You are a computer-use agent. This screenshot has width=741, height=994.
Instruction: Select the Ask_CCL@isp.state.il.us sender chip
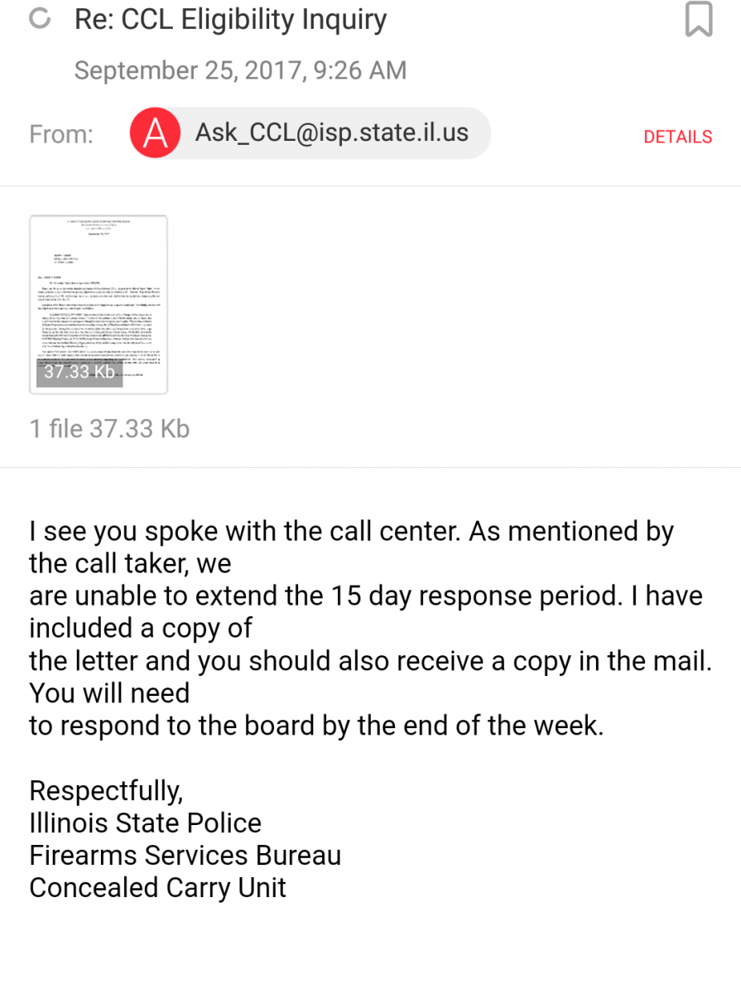[310, 133]
